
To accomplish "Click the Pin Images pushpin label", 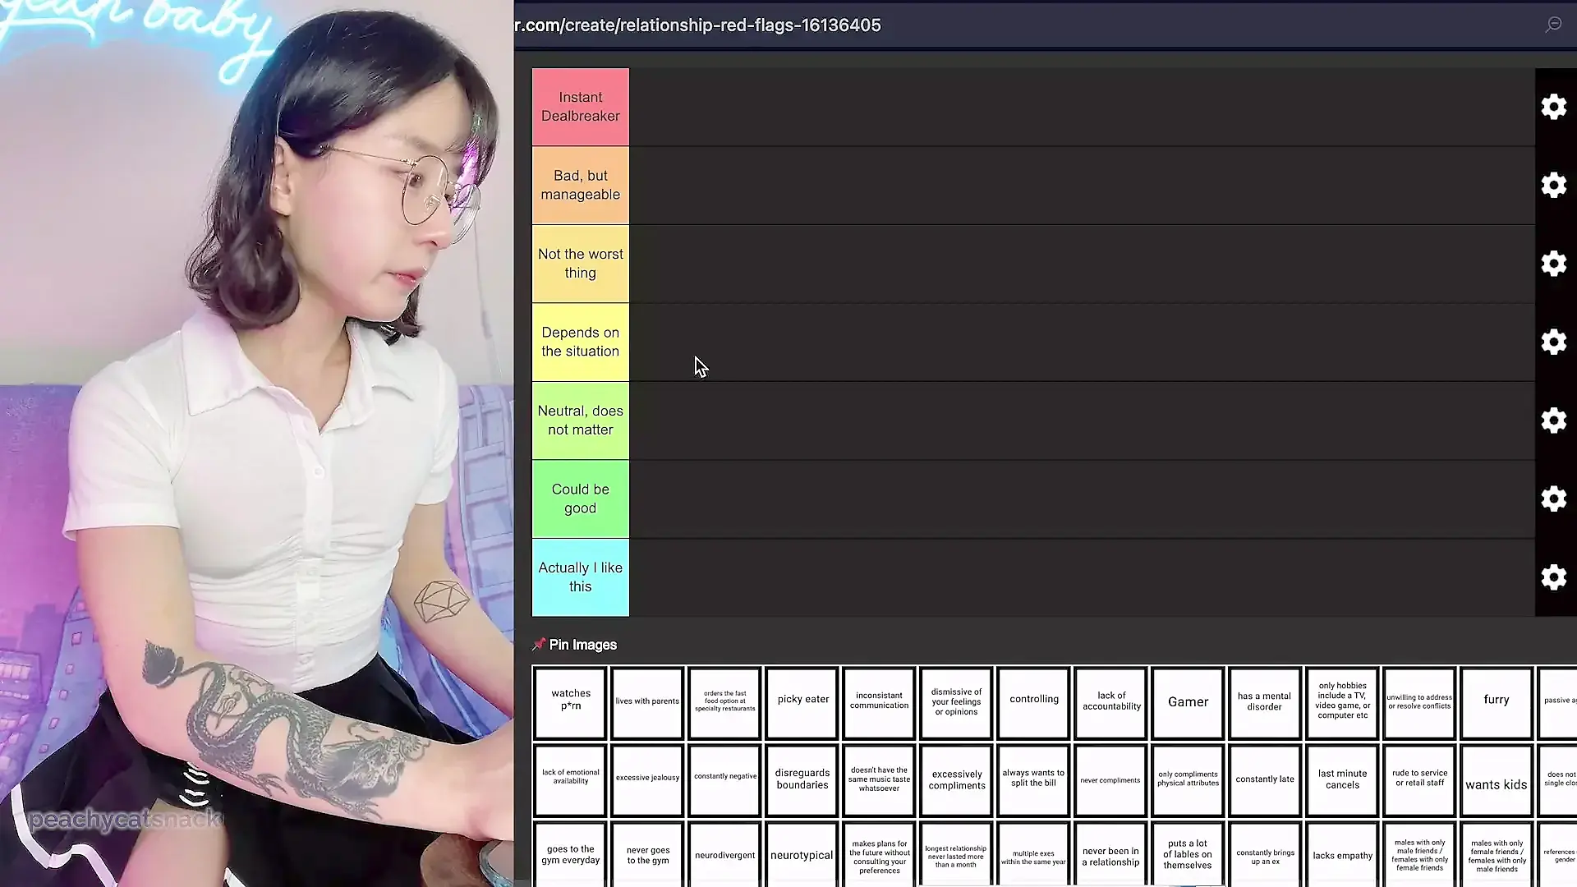I will pos(575,645).
